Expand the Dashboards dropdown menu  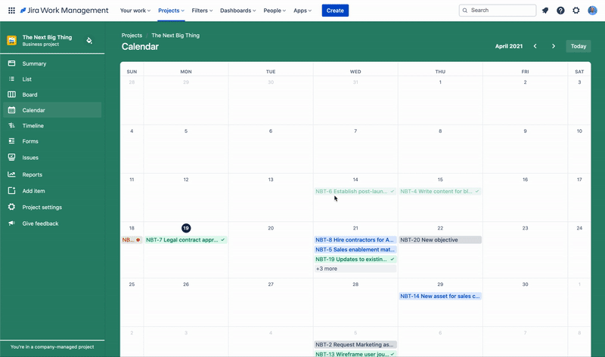pos(237,11)
